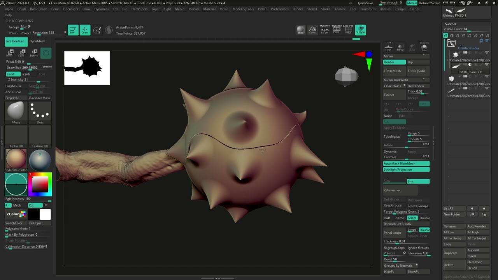Click the ZRemesher button
Screen dimensions: 498x280
(400, 191)
